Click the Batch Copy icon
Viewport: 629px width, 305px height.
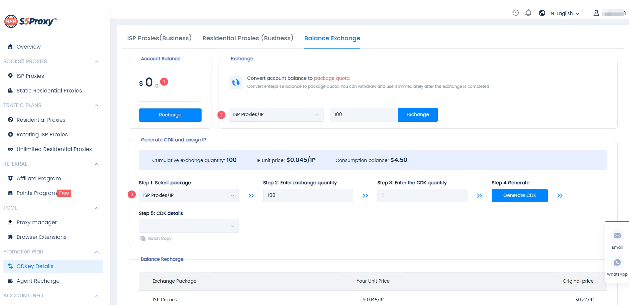143,238
